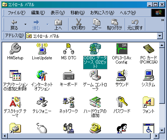Open the ヘルプ(H) menu
The height and width of the screenshot is (140, 167).
click(x=128, y=12)
